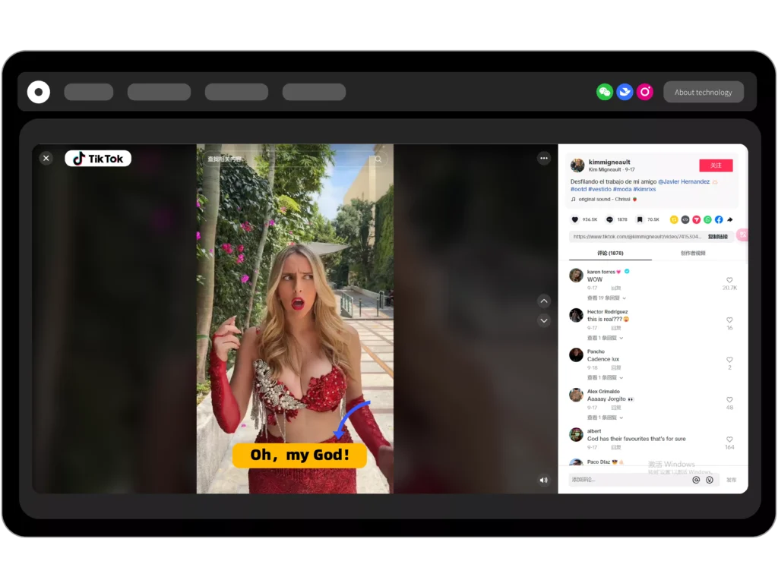Screen dimensions: 778x583
Task: Open the #kimrixs hashtag
Action: (x=644, y=189)
